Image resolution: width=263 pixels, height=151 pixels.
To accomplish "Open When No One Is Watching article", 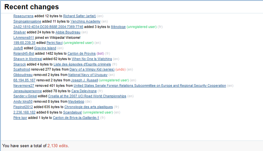I will coord(92,59).
